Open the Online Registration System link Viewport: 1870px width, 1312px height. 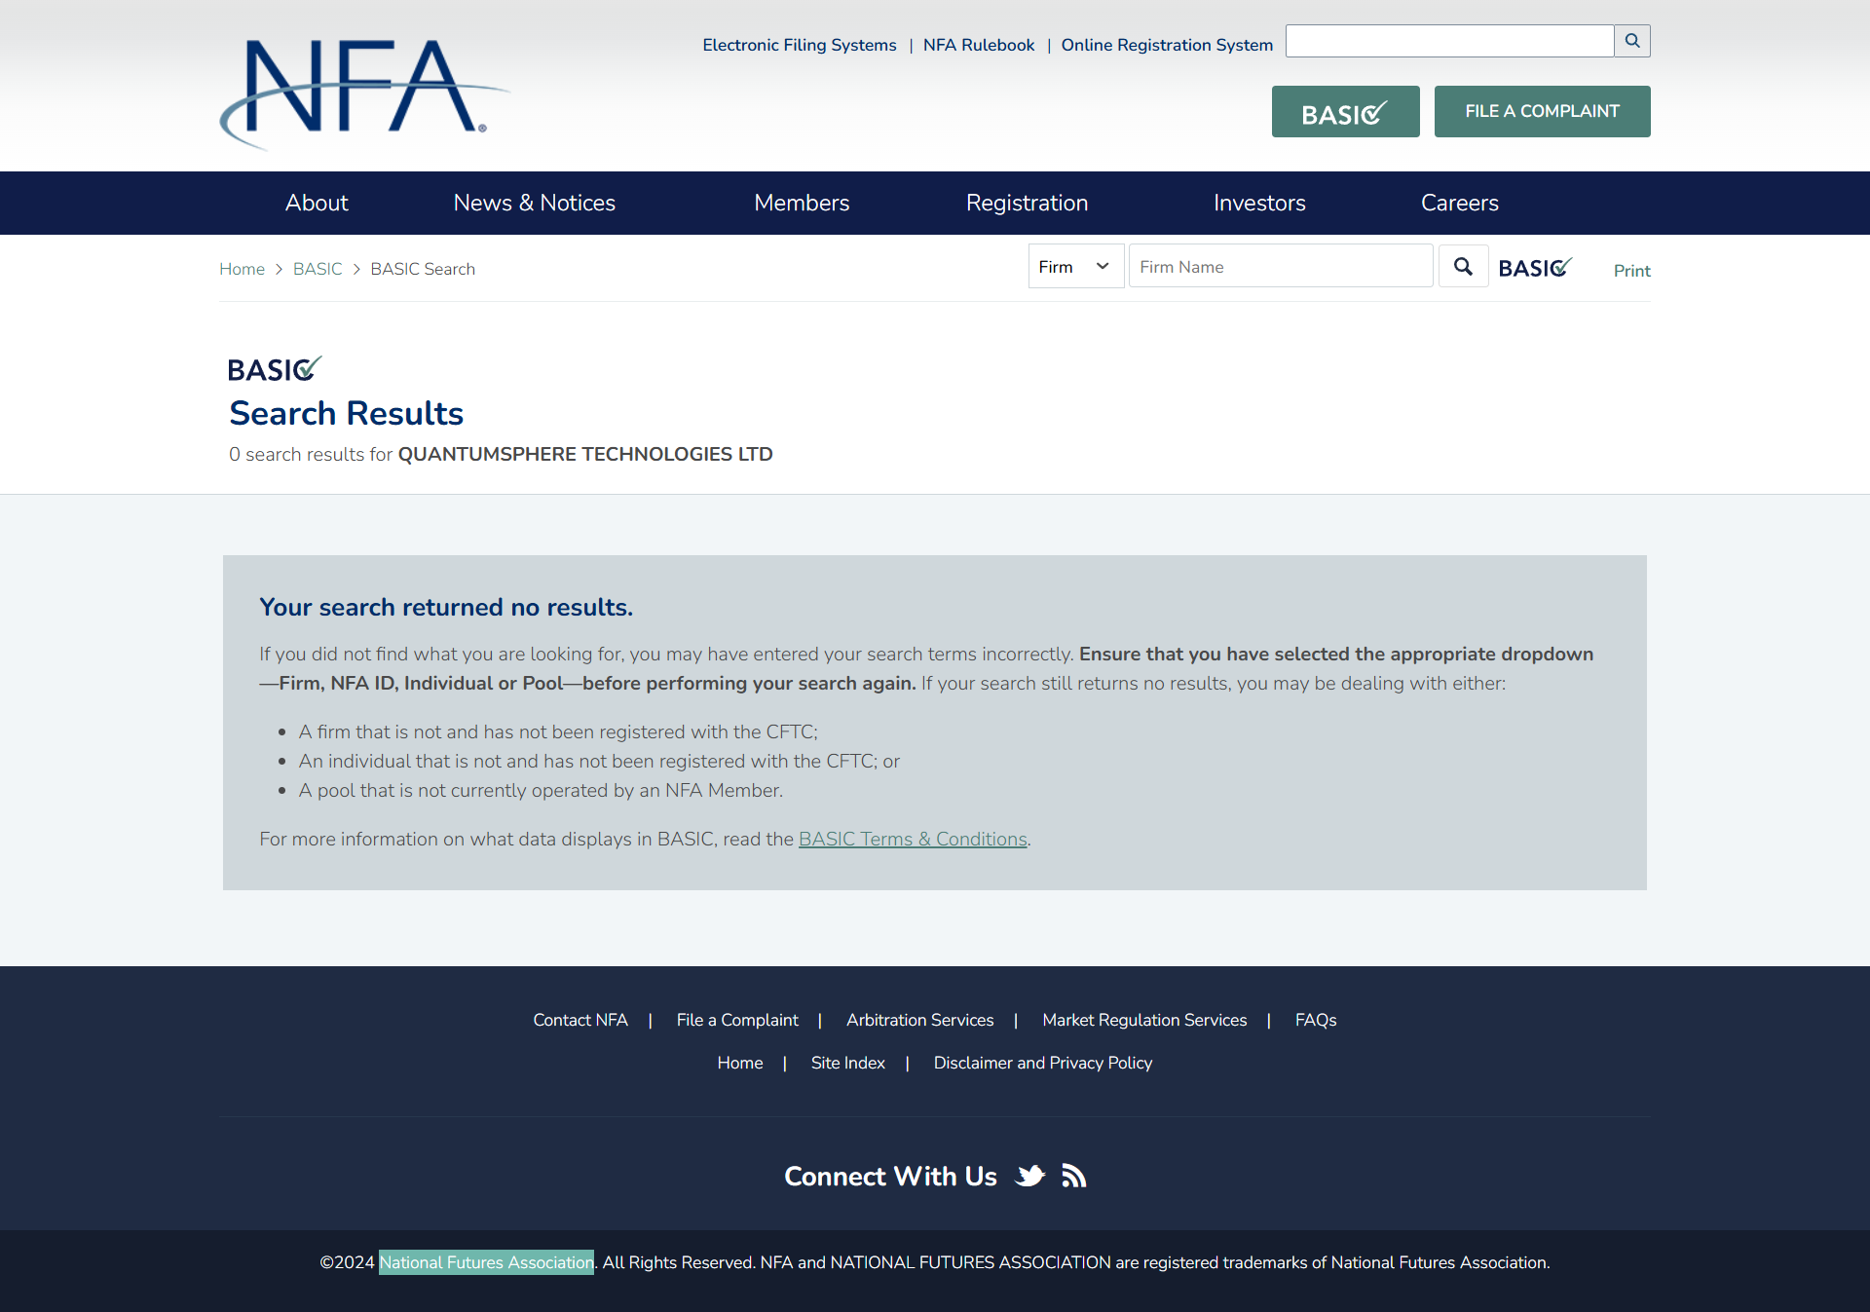pyautogui.click(x=1167, y=45)
